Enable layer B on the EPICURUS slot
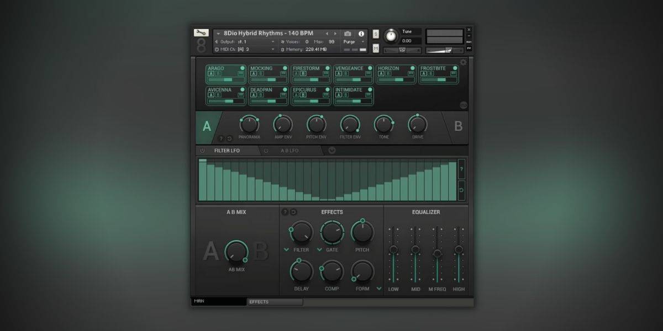The height and width of the screenshot is (331, 663). [x=303, y=95]
